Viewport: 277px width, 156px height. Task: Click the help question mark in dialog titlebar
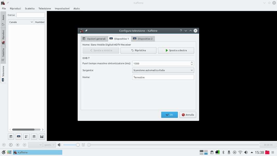point(181,31)
